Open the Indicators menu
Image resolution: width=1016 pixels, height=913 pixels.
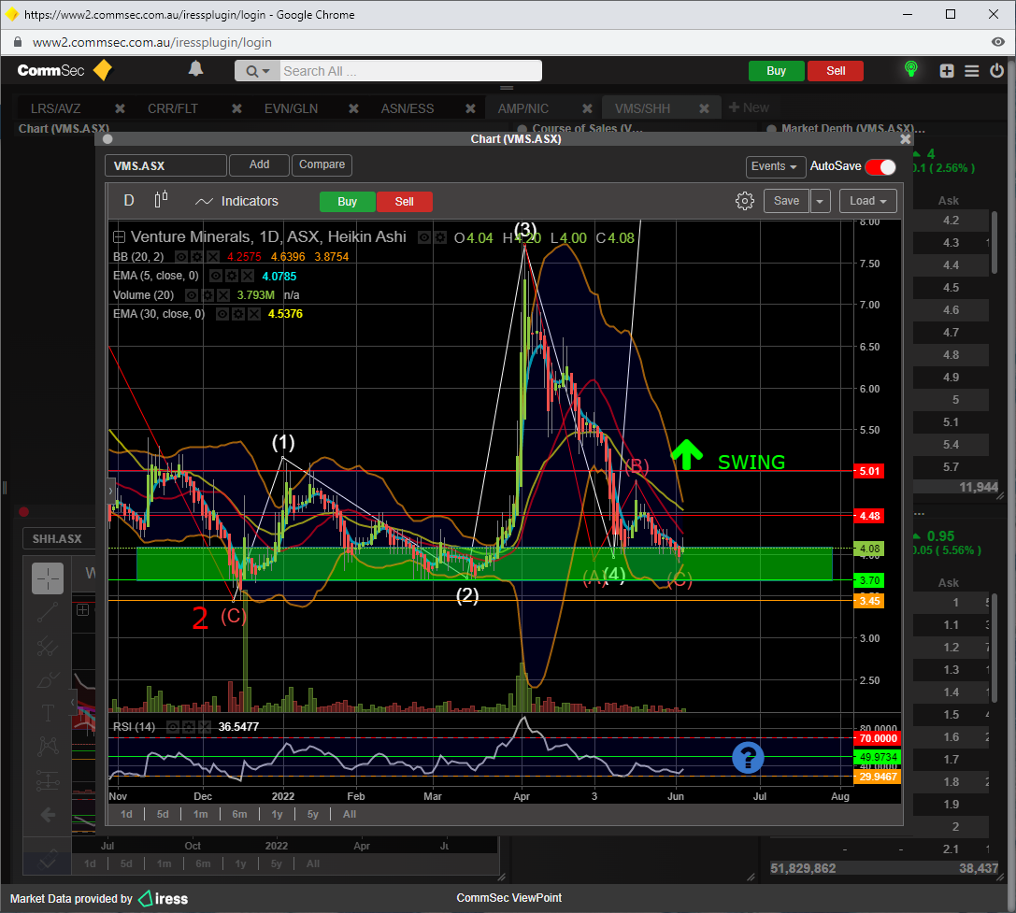pos(236,201)
